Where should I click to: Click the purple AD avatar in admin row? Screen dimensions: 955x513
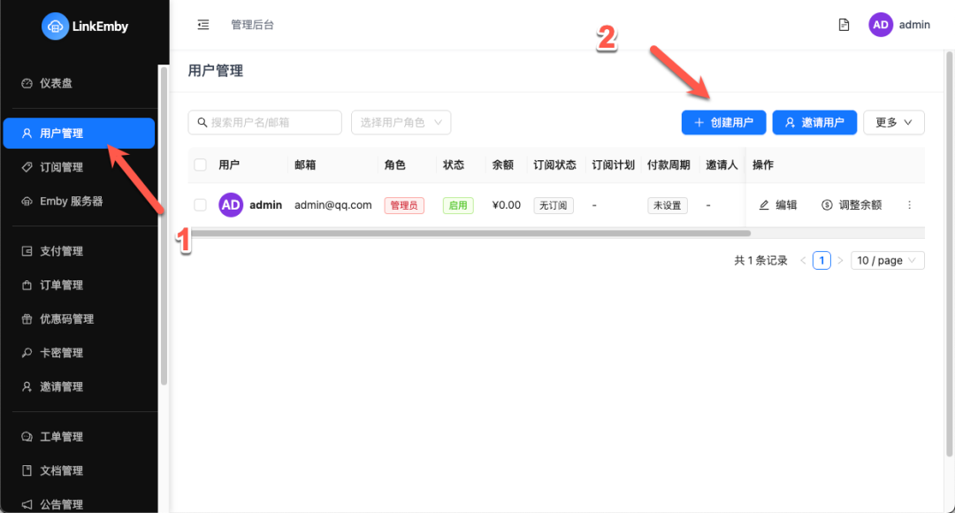[231, 205]
